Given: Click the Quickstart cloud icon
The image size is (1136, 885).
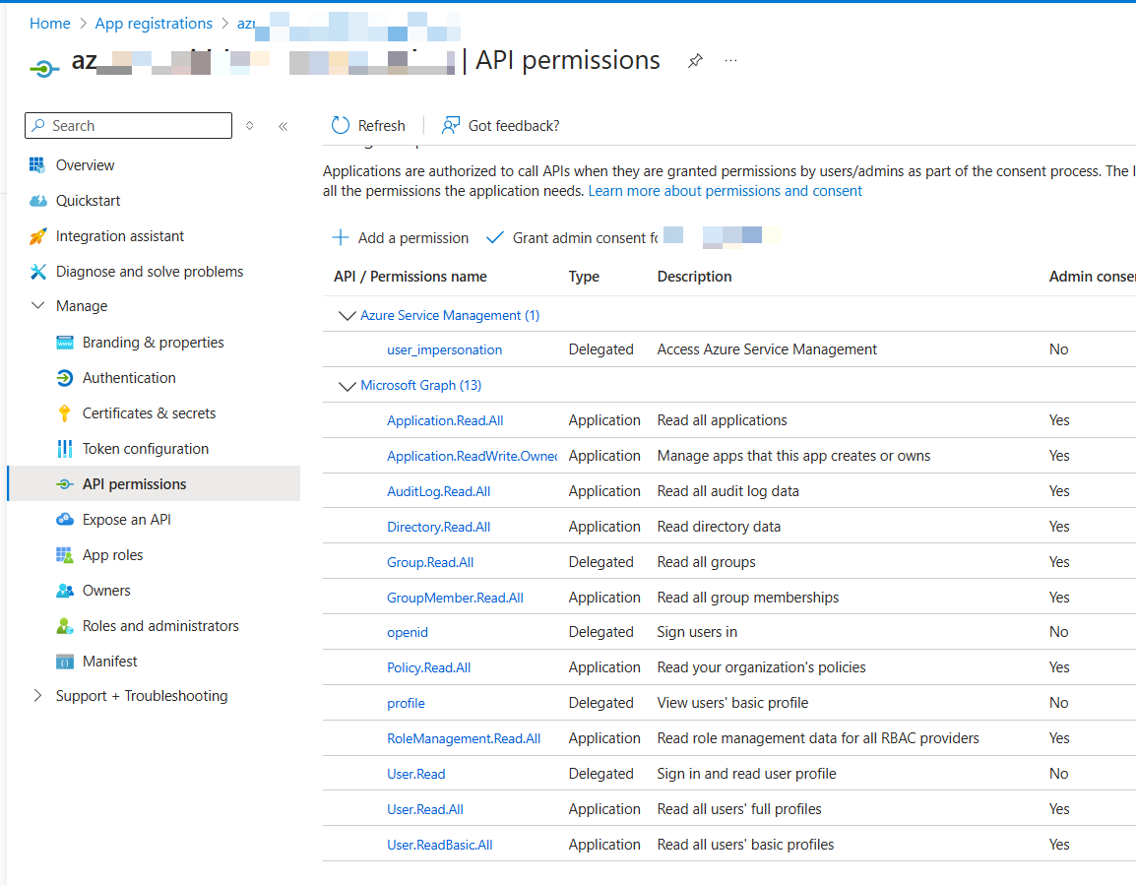Looking at the screenshot, I should pos(37,201).
